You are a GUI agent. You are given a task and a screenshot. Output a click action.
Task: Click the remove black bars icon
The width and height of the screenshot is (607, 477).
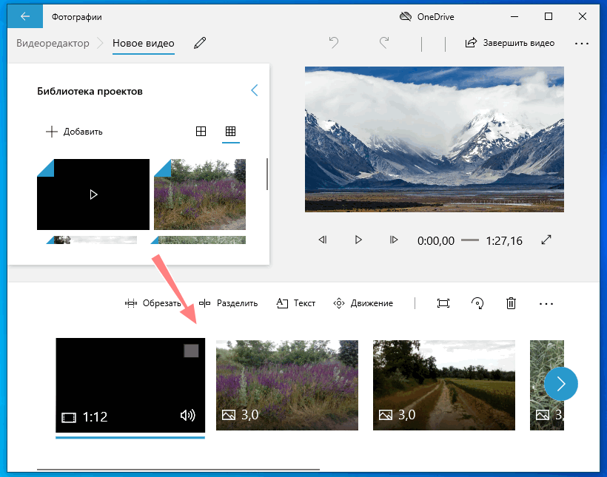coord(443,303)
